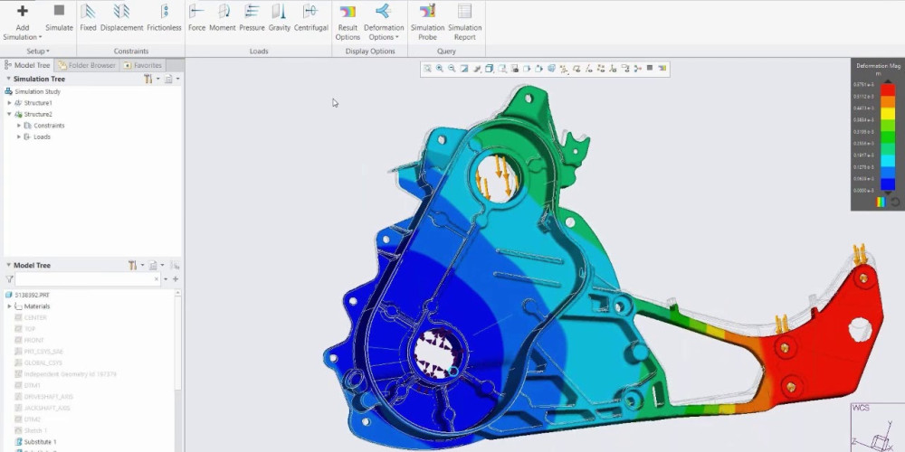Image resolution: width=905 pixels, height=452 pixels.
Task: Open the Setup group dropdown
Action: (x=39, y=52)
